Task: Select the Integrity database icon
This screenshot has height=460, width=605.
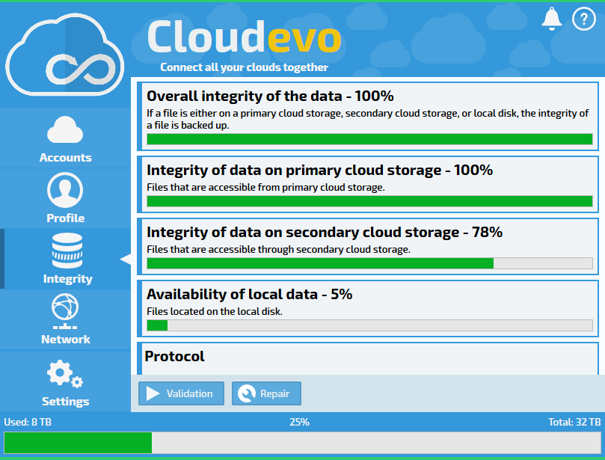Action: [x=67, y=251]
